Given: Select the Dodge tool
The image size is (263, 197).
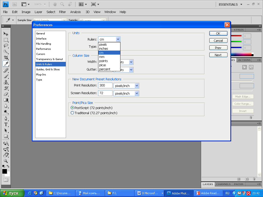Looking at the screenshot, I should click(6, 112).
